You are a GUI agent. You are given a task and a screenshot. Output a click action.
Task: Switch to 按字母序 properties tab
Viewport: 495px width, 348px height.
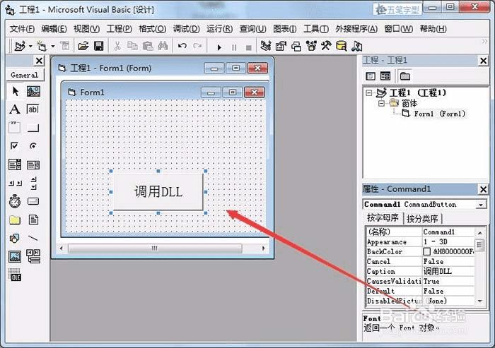(383, 218)
